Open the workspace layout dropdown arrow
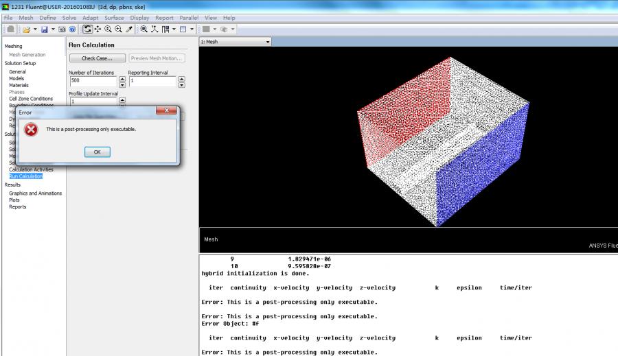The width and height of the screenshot is (618, 356). click(x=174, y=29)
